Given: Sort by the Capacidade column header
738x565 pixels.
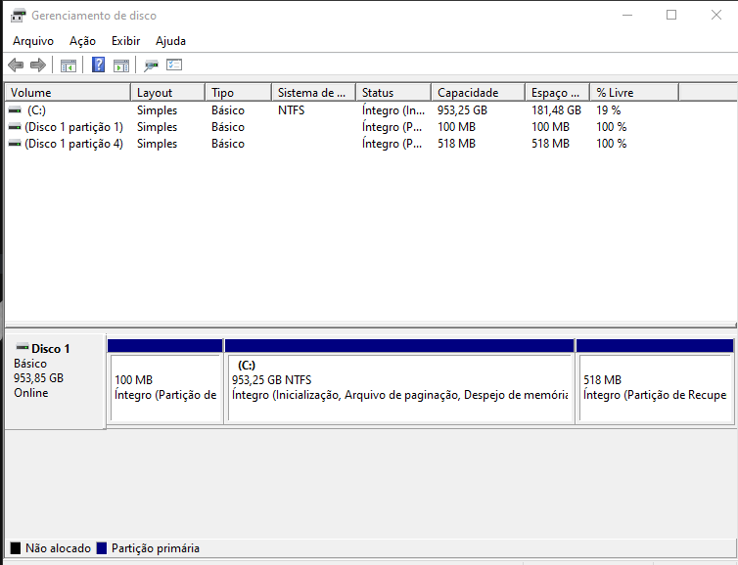Looking at the screenshot, I should 479,93.
